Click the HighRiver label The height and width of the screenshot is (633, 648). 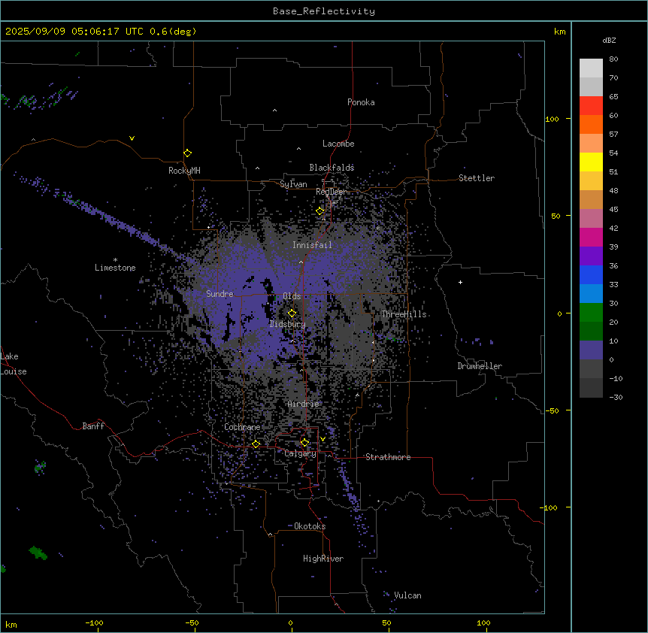(x=323, y=559)
